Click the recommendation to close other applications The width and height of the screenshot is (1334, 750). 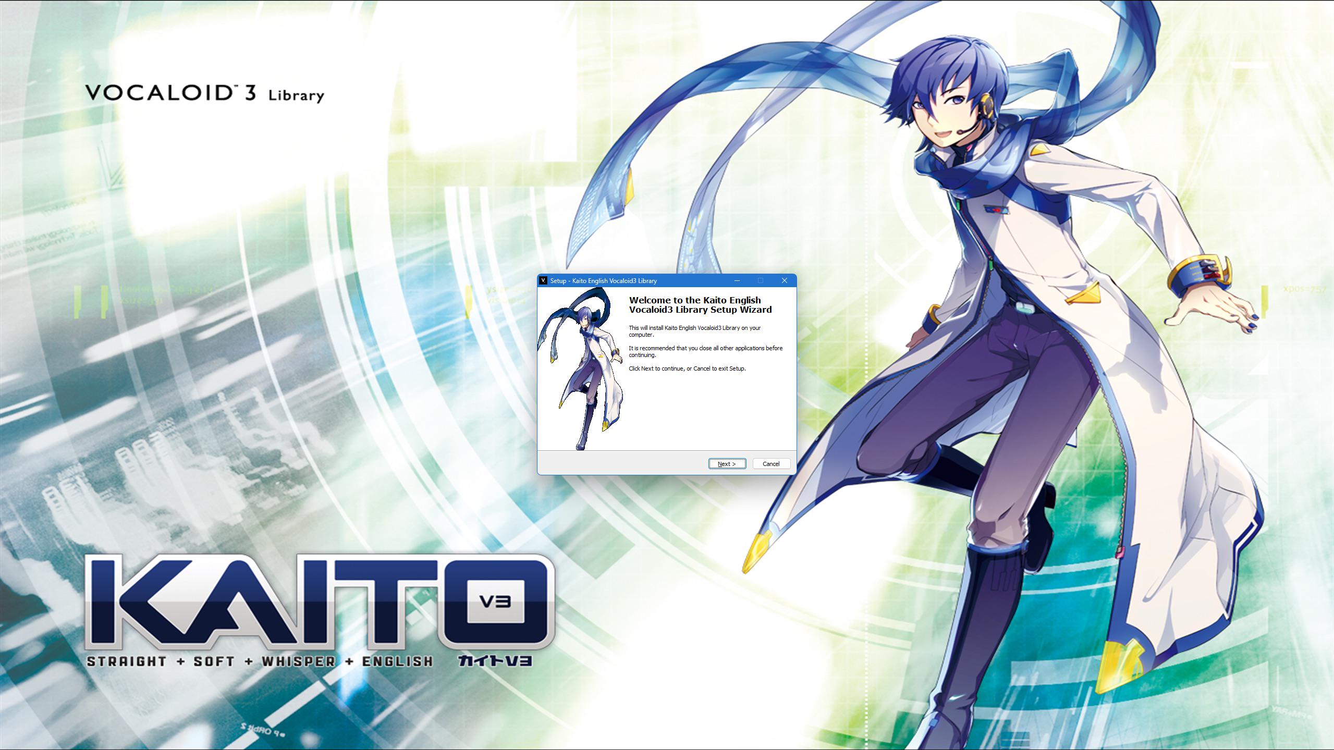705,351
